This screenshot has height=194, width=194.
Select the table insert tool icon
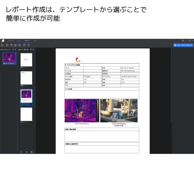[x=11, y=45]
